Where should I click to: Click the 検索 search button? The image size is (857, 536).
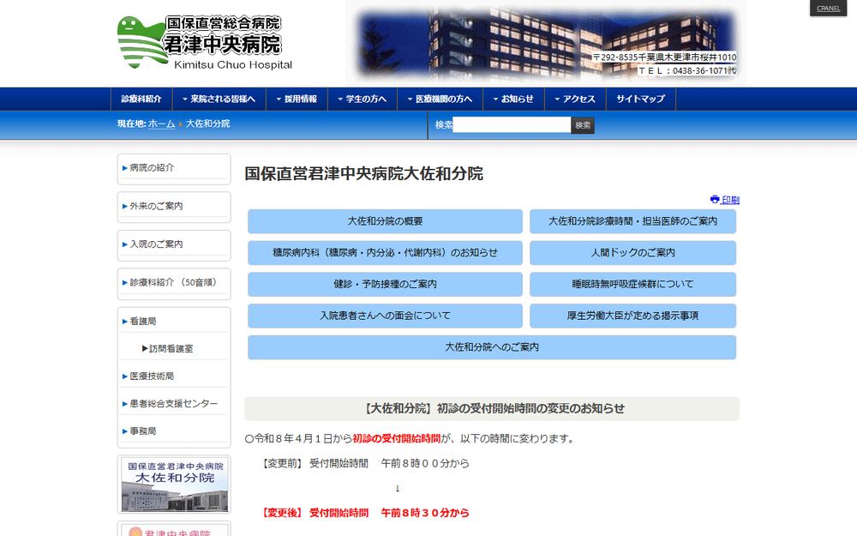[x=583, y=125]
